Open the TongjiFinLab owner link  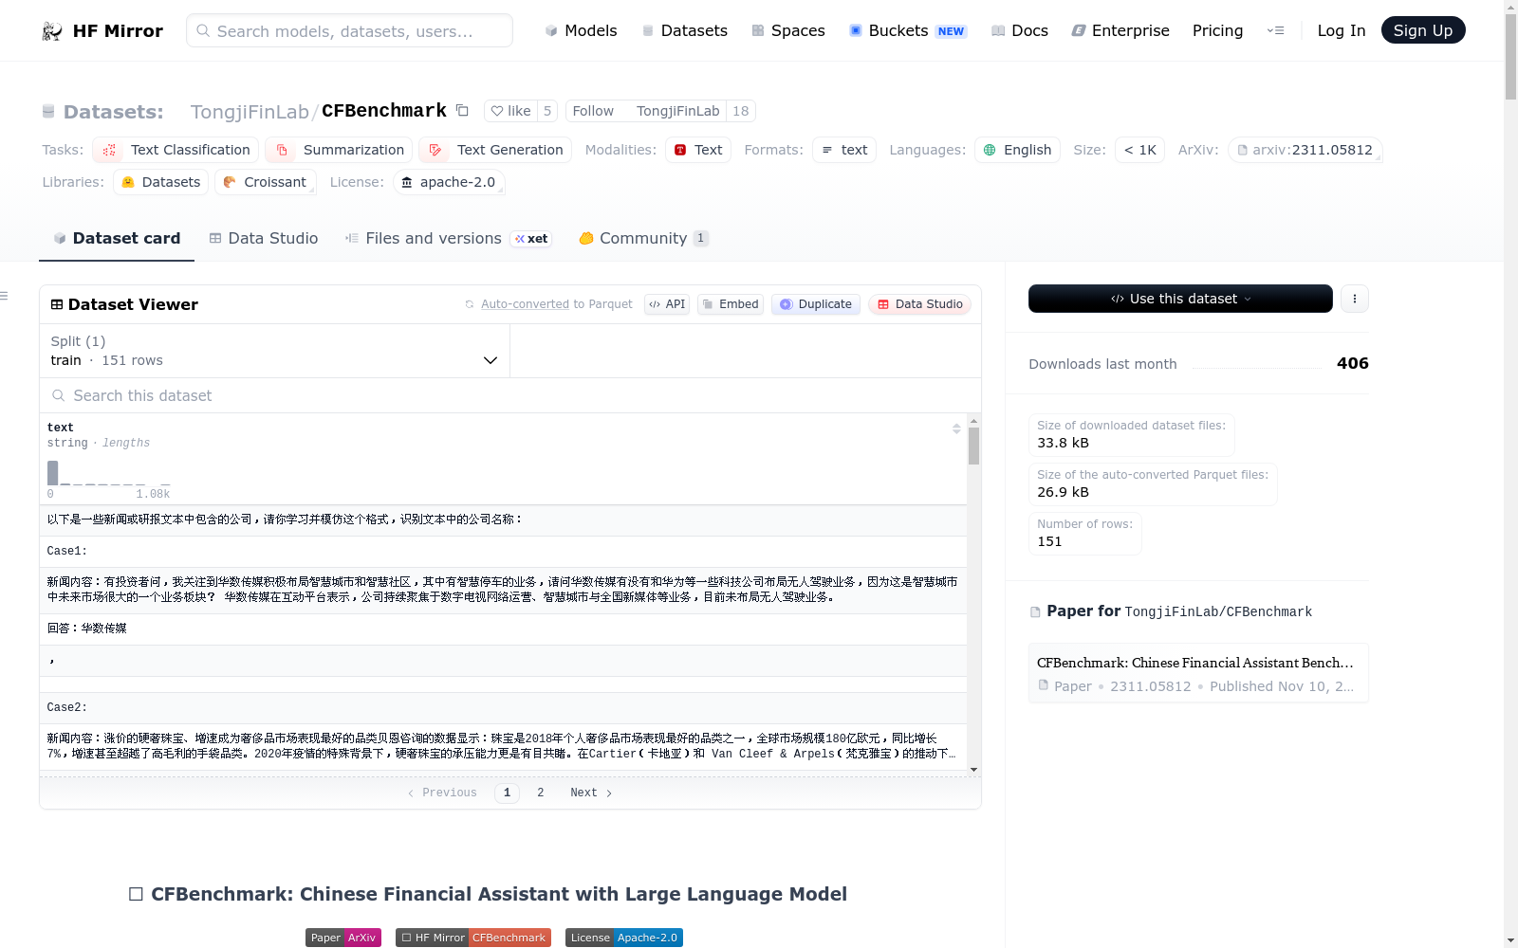pyautogui.click(x=250, y=112)
